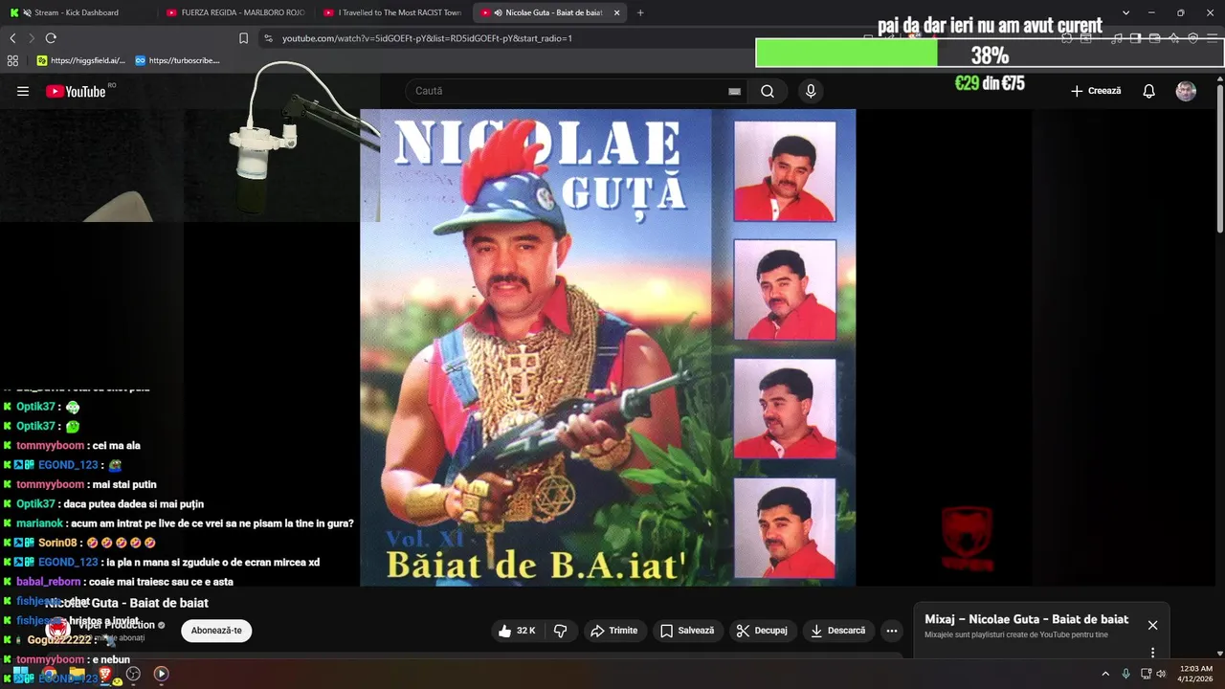Open the Viper Production channel name
Image resolution: width=1225 pixels, height=689 pixels.
click(117, 625)
